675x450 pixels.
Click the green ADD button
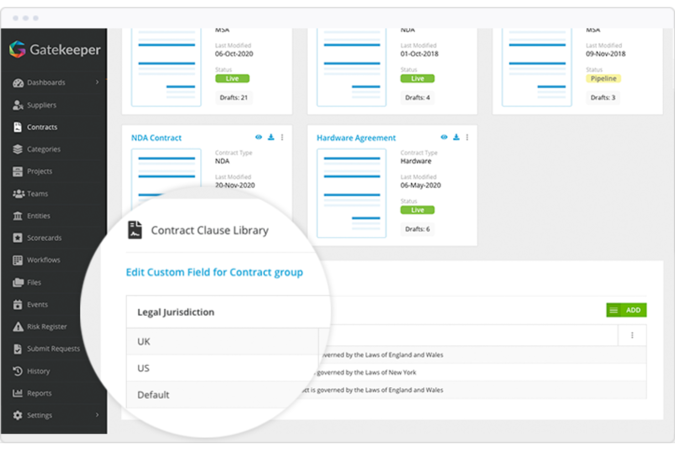click(633, 310)
